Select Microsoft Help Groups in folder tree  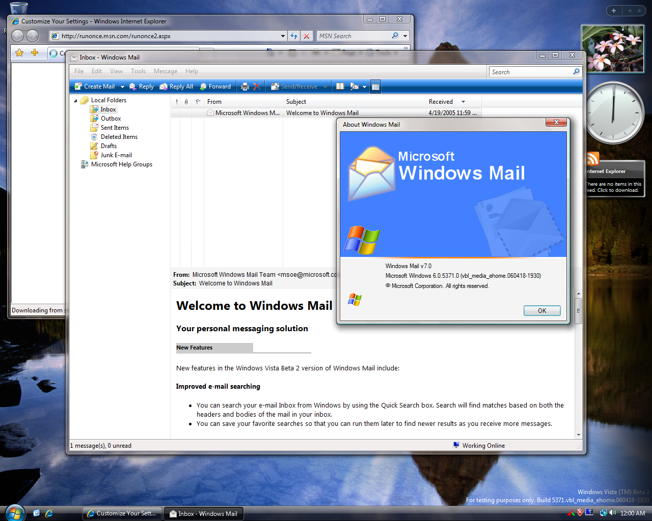pyautogui.click(x=121, y=164)
